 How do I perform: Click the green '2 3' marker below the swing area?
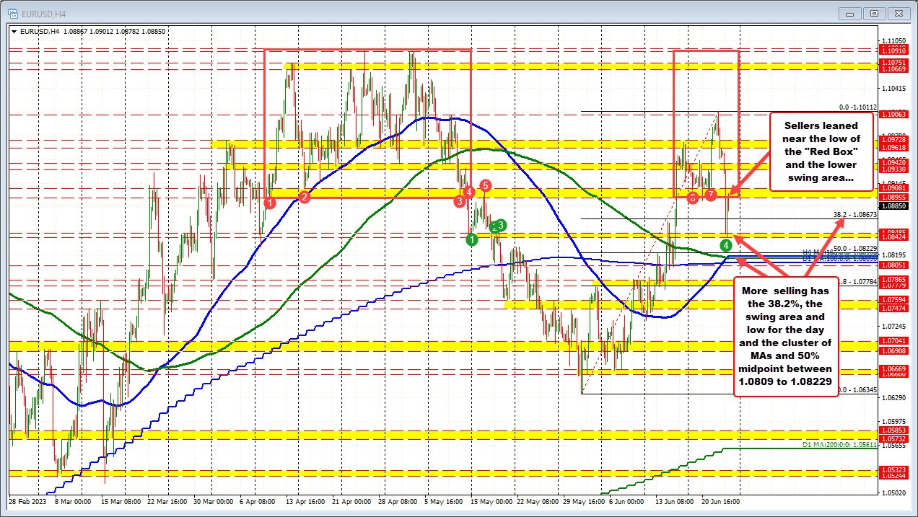pyautogui.click(x=498, y=226)
